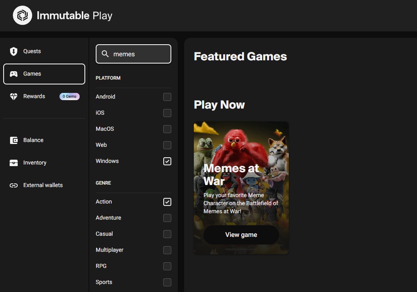Viewport: 417px width, 292px height.
Task: Tick the MacOS platform checkbox
Action: [167, 129]
